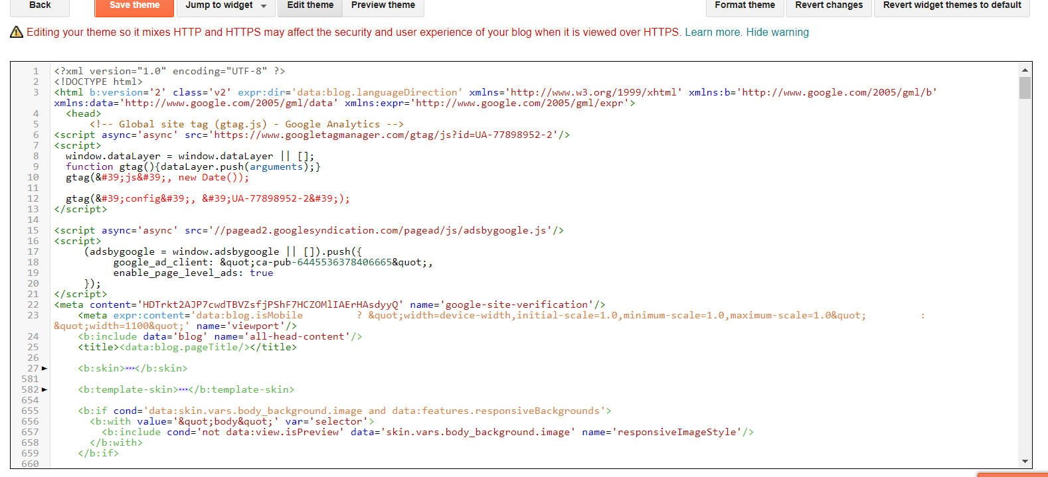Click the gtag 'js' new Date line
Image resolution: width=1048 pixels, height=477 pixels.
[157, 177]
